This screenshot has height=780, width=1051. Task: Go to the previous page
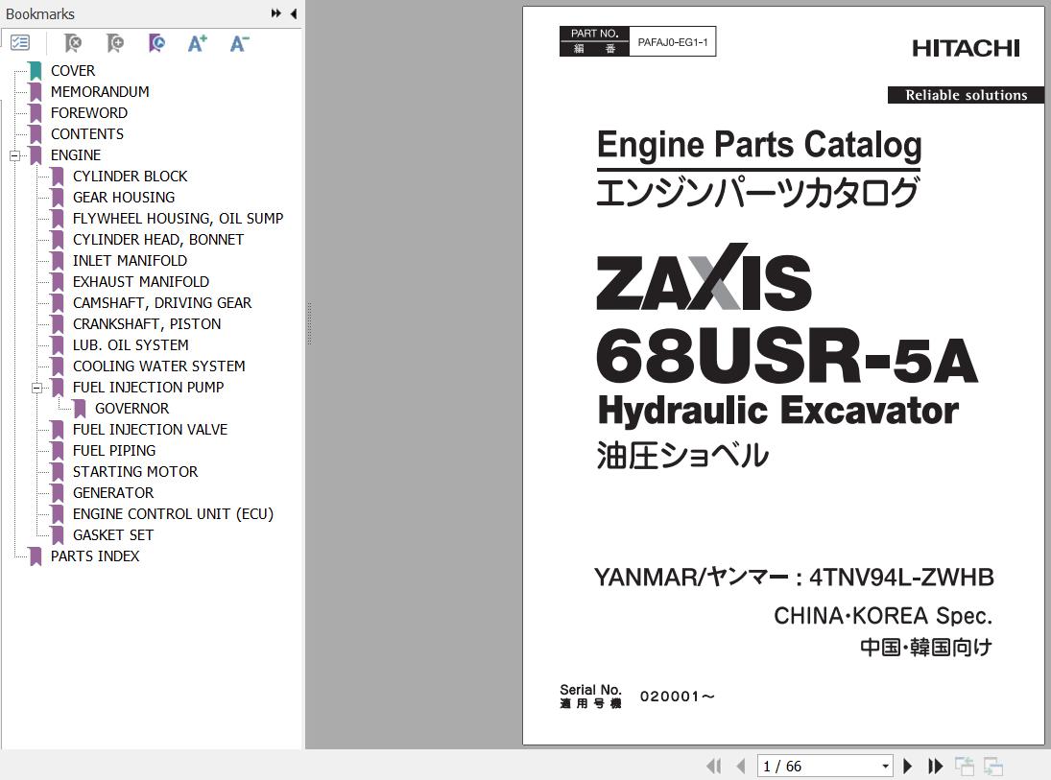[x=741, y=766]
